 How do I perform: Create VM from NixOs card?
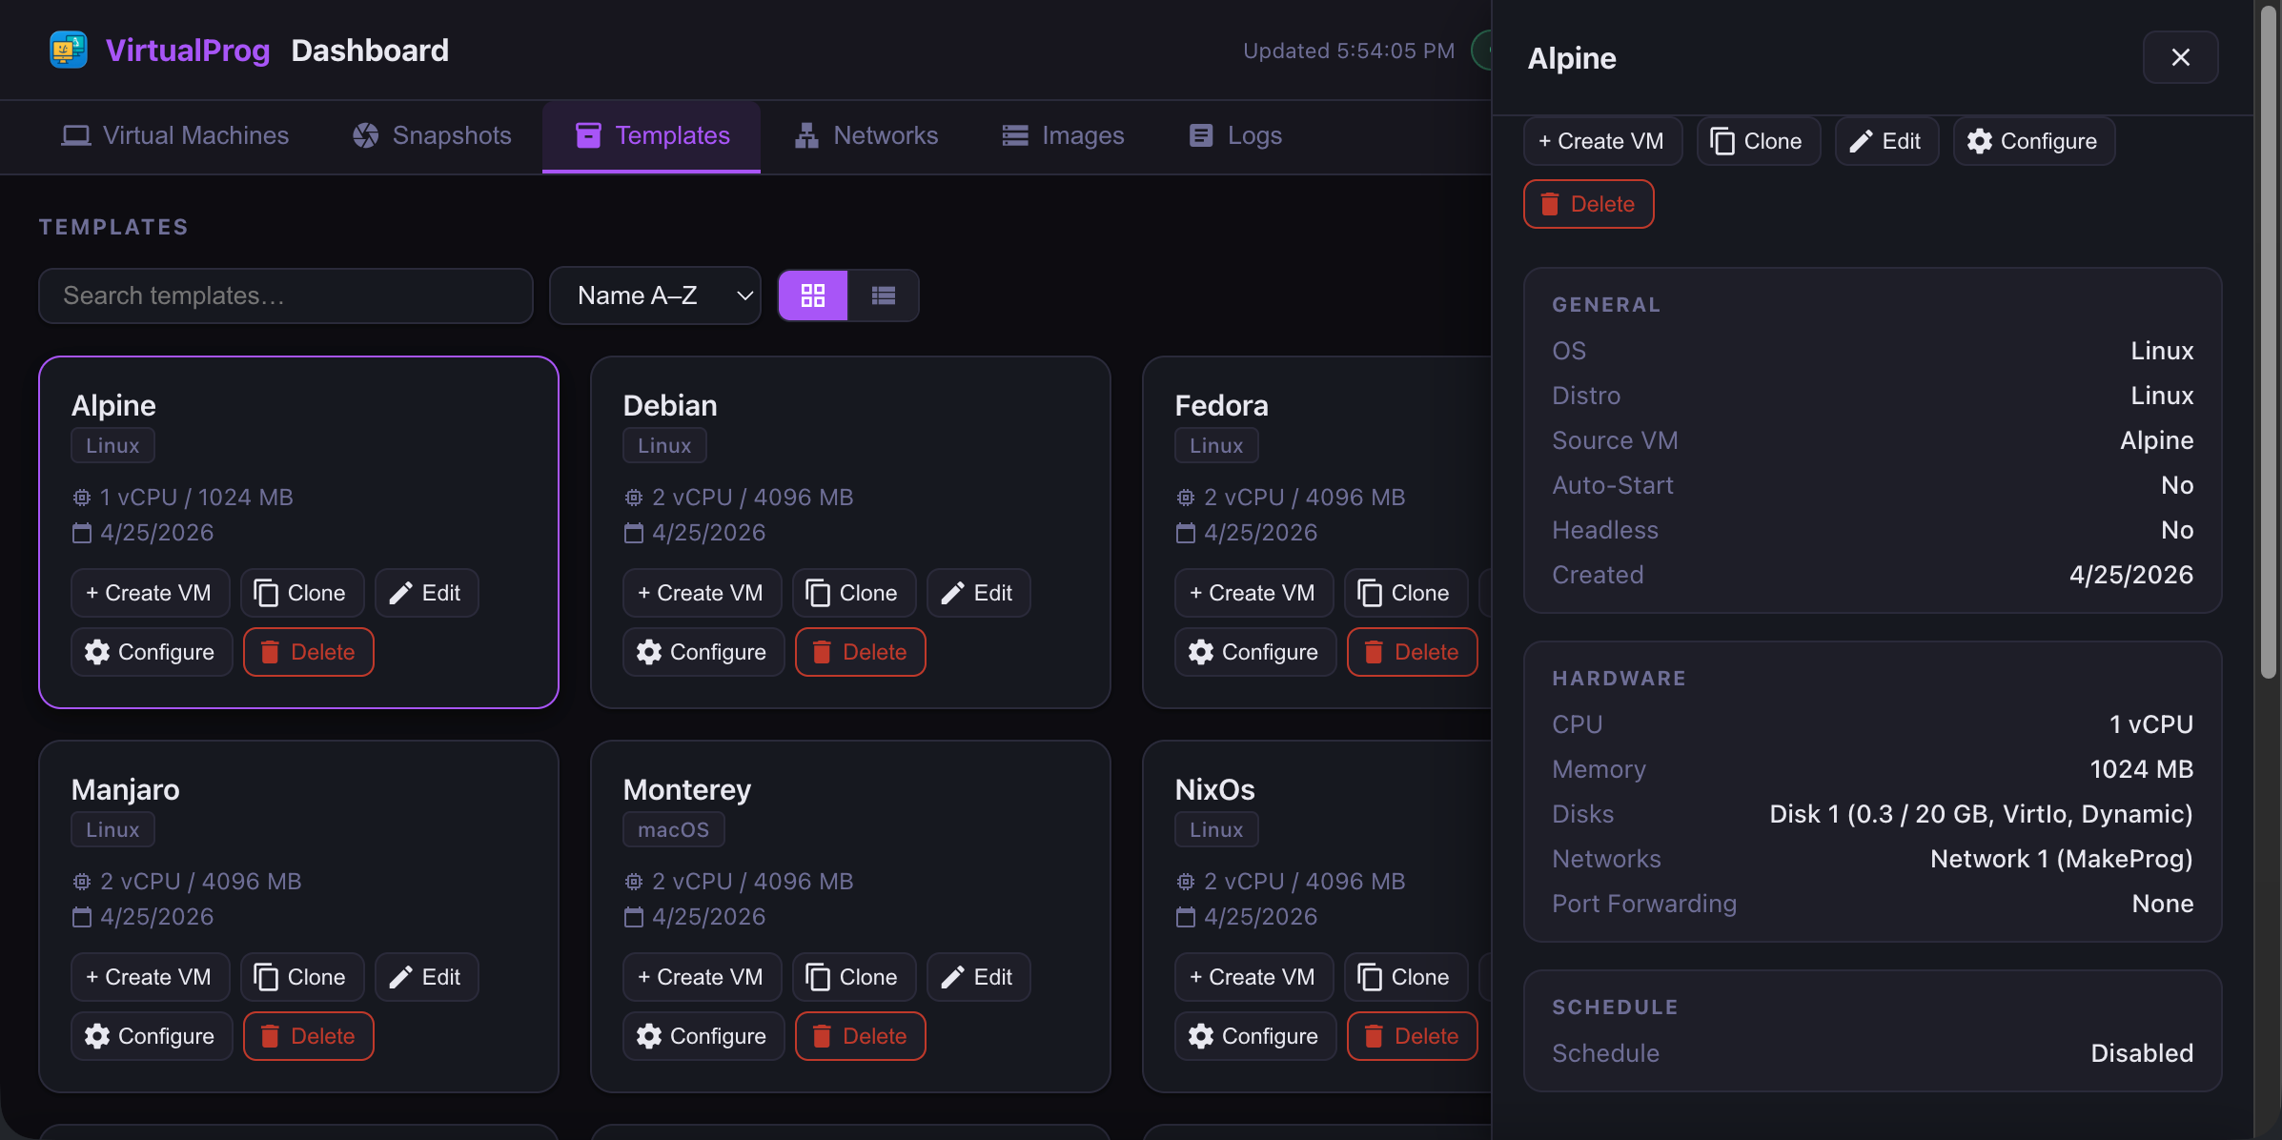click(x=1253, y=977)
